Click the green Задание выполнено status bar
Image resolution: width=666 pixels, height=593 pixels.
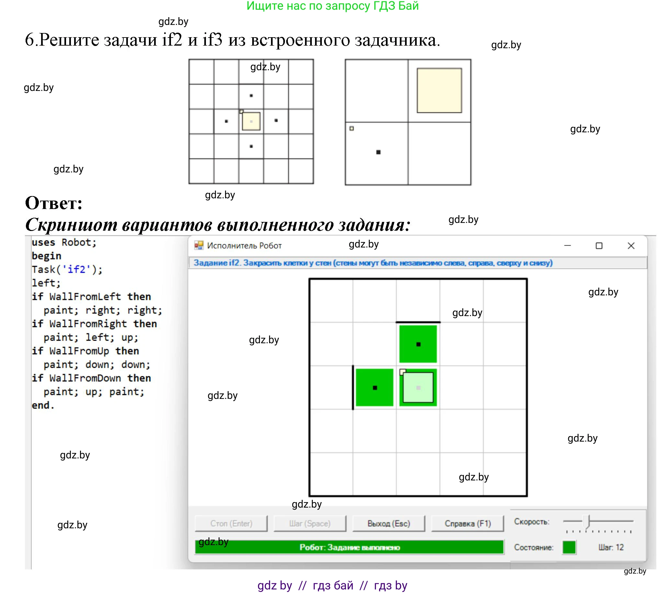(x=349, y=547)
